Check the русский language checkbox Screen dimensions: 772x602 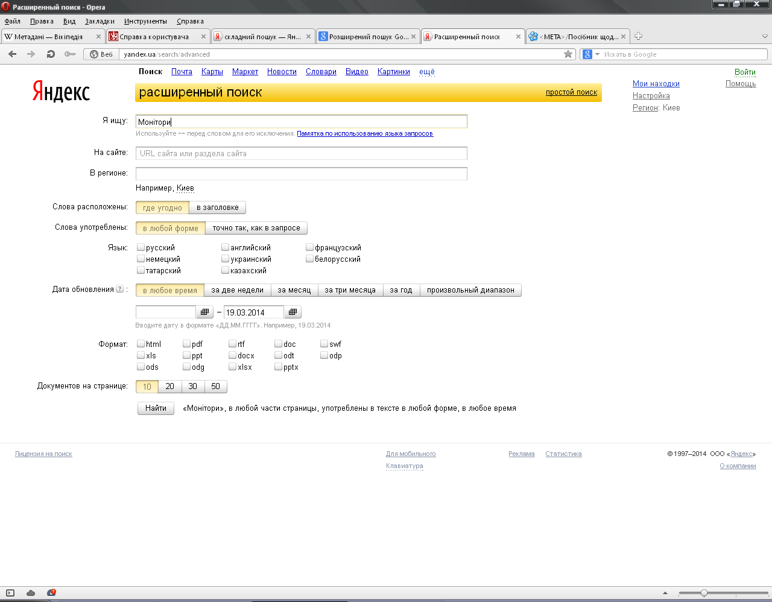tap(141, 247)
